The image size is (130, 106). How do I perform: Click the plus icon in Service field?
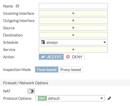(x=73, y=49)
